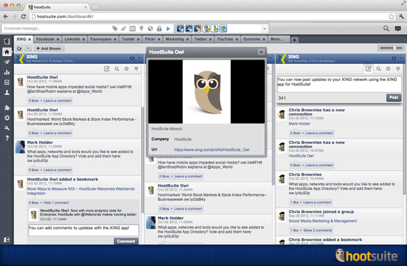
Task: Open gear settings in left XING stream
Action: click(x=126, y=69)
